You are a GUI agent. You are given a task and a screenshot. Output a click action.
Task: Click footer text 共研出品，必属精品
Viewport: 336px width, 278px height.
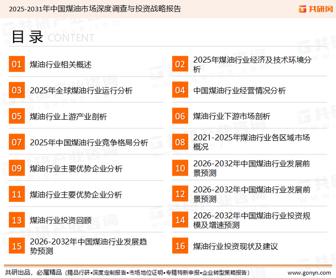(34, 273)
